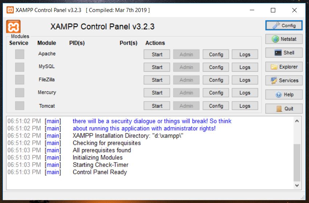The width and height of the screenshot is (309, 203).
Task: Open Logs for FileZilla
Action: 245,80
